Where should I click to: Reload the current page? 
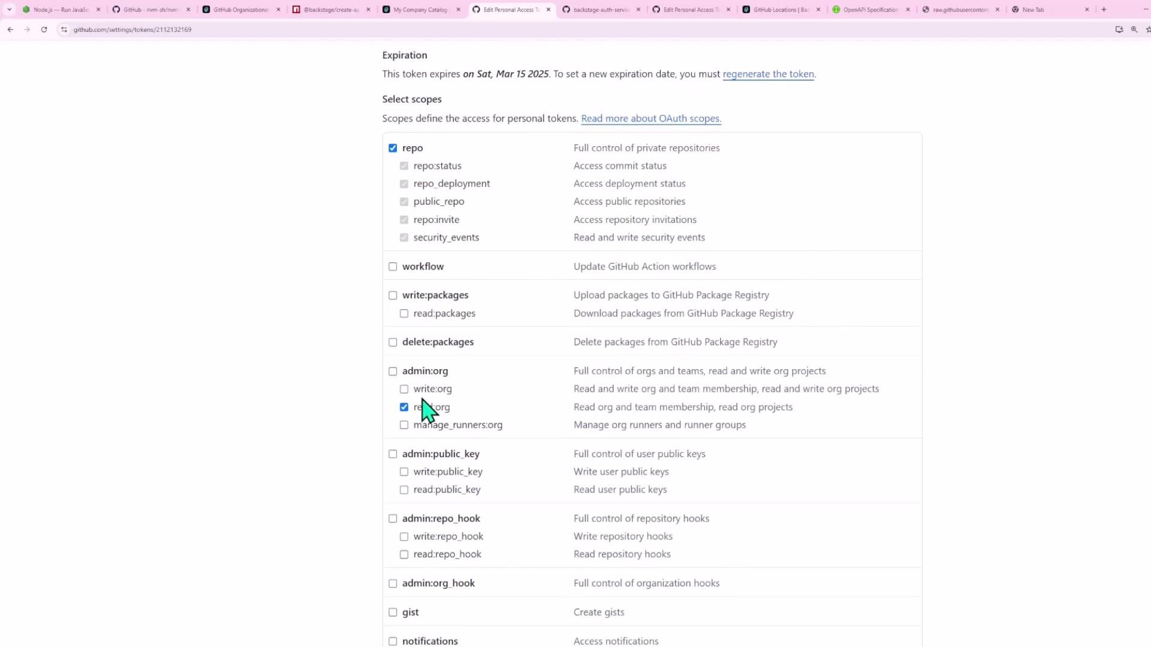click(44, 29)
